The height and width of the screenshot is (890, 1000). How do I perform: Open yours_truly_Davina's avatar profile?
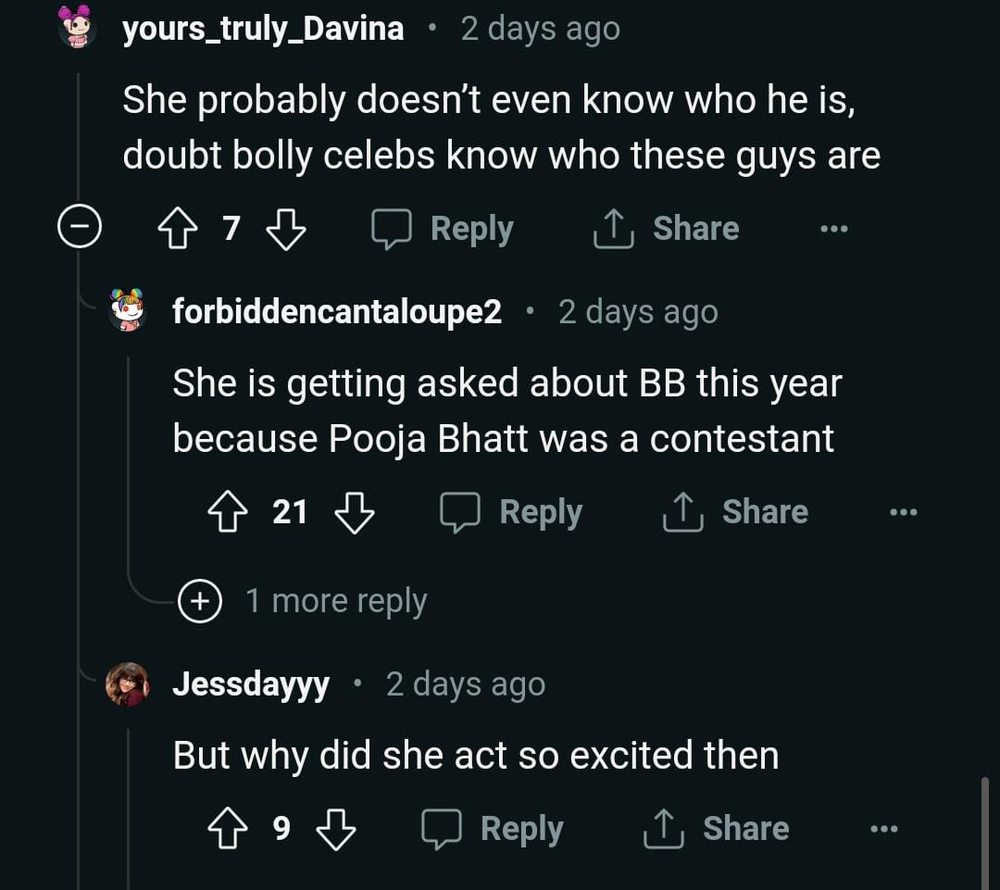coord(79,27)
